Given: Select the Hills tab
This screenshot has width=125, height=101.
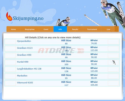Looking at the screenshot, I should tap(60, 29).
